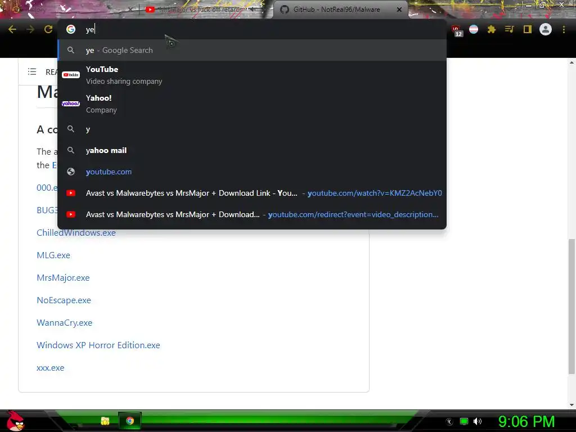Screen dimensions: 576x432
Task: Open the NoEscape.exe link
Action: point(64,300)
